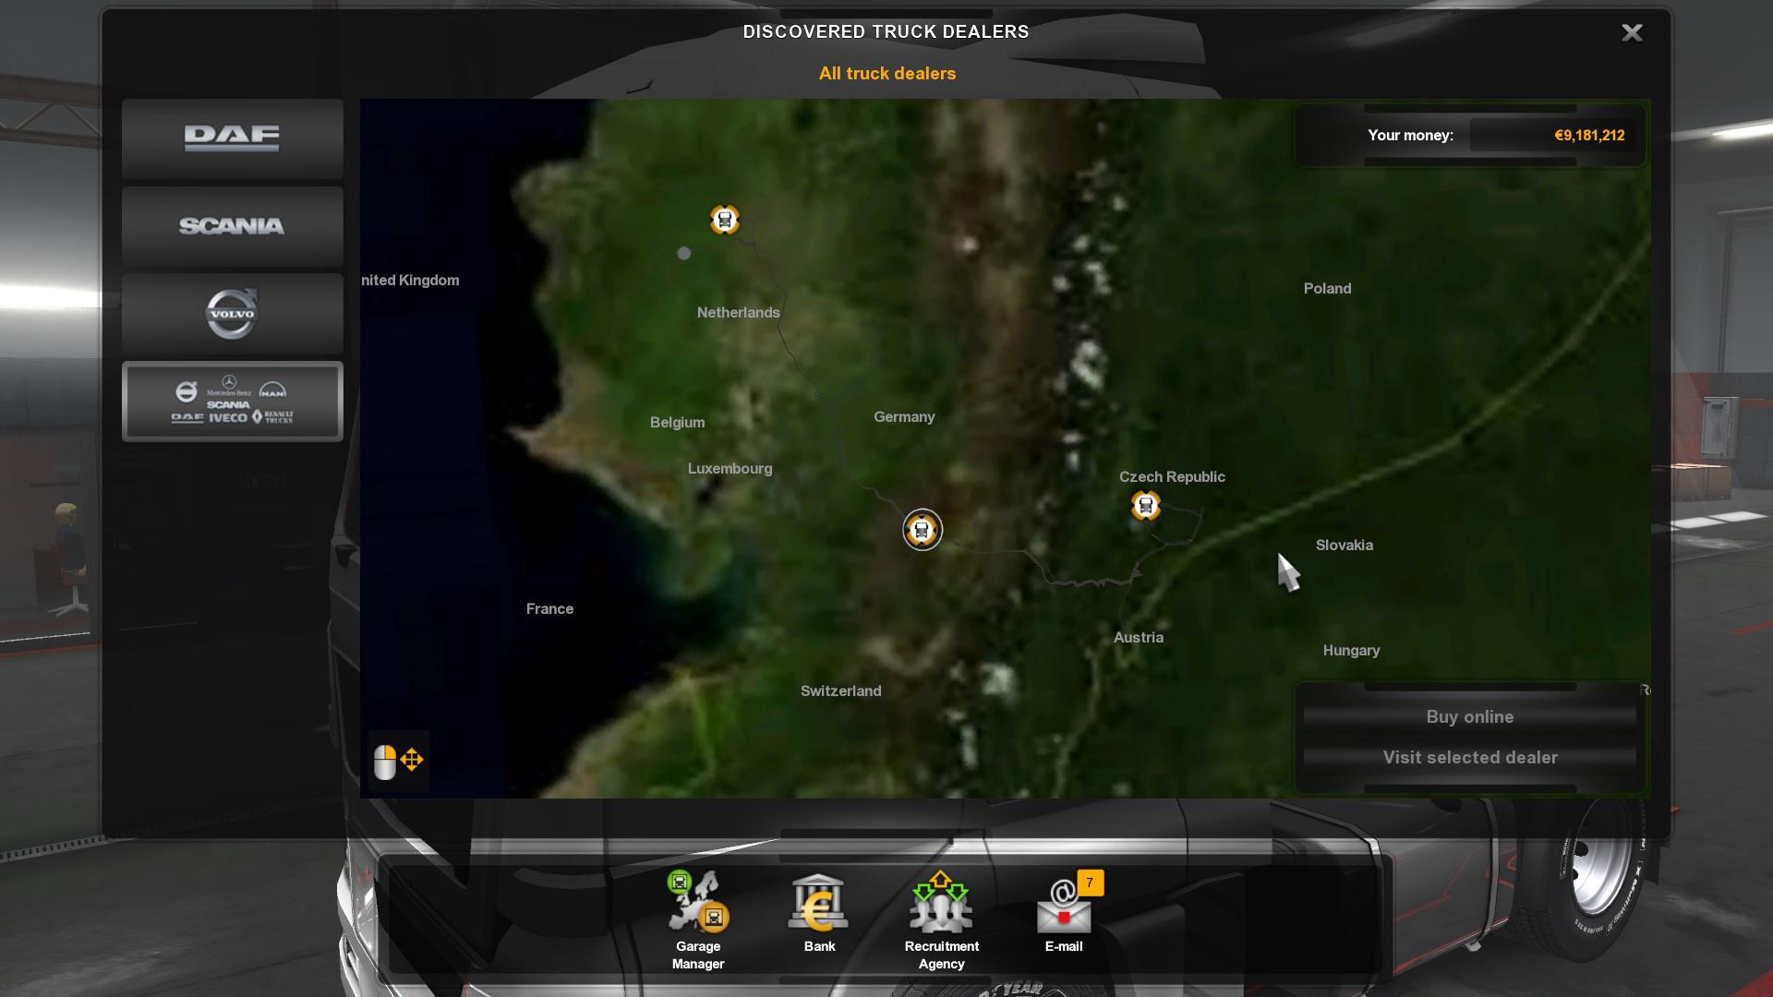
Task: Select the DAF brand filter
Action: 232,138
